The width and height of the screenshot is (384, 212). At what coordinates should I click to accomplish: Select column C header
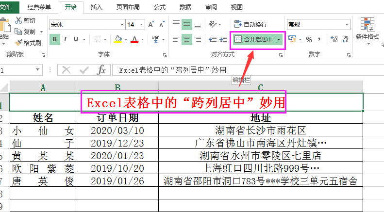click(261, 87)
